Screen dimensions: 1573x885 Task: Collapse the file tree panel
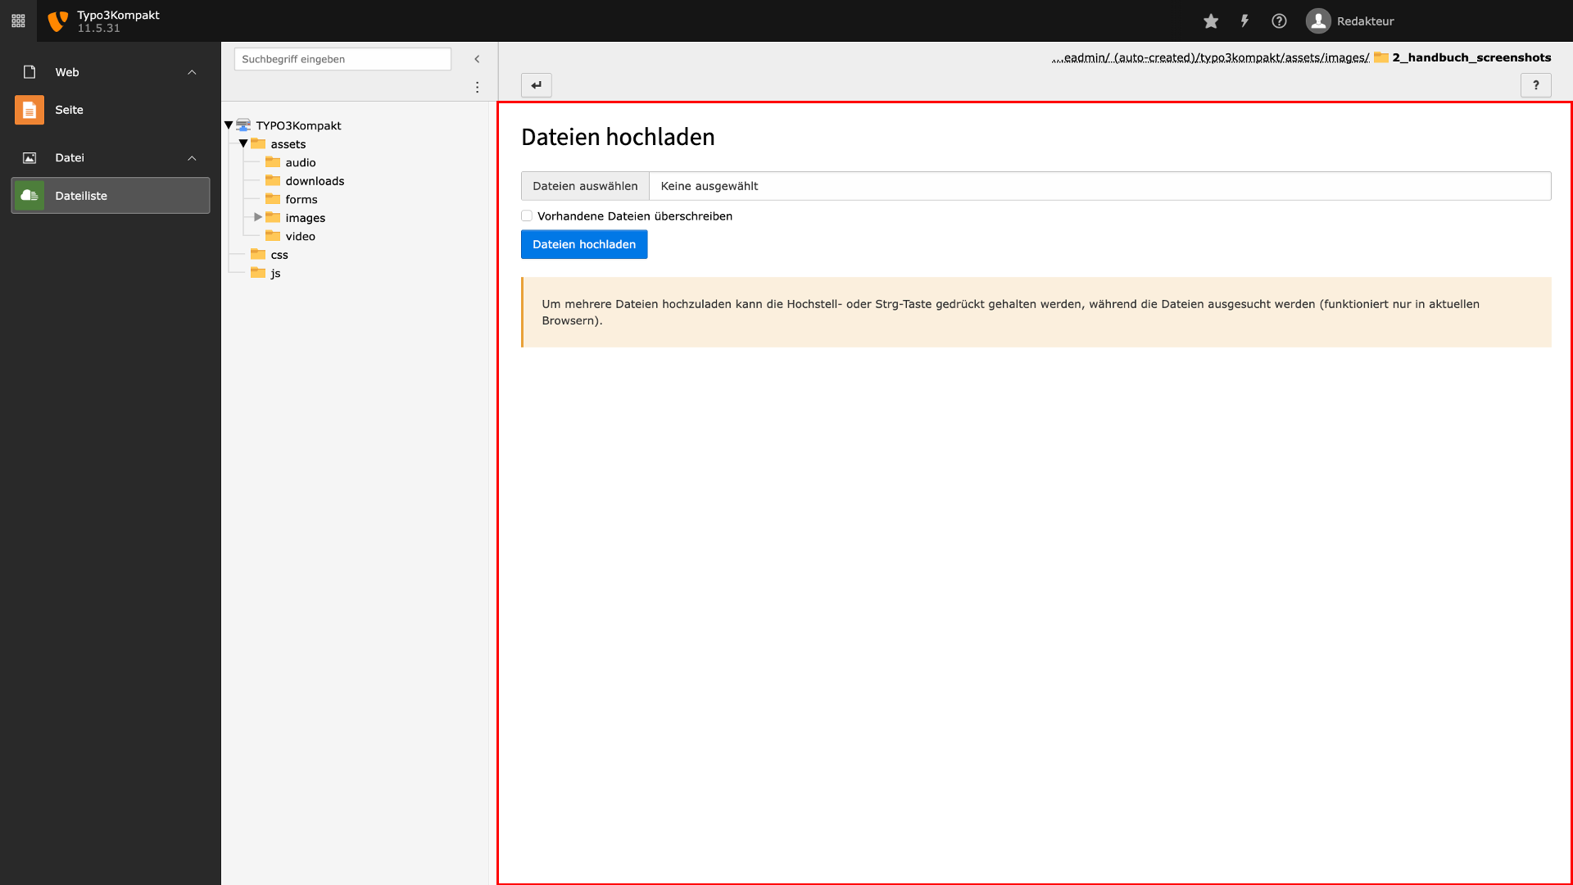pyautogui.click(x=477, y=59)
